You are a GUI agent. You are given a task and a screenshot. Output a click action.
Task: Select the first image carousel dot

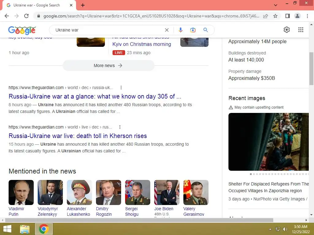[x=251, y=174]
